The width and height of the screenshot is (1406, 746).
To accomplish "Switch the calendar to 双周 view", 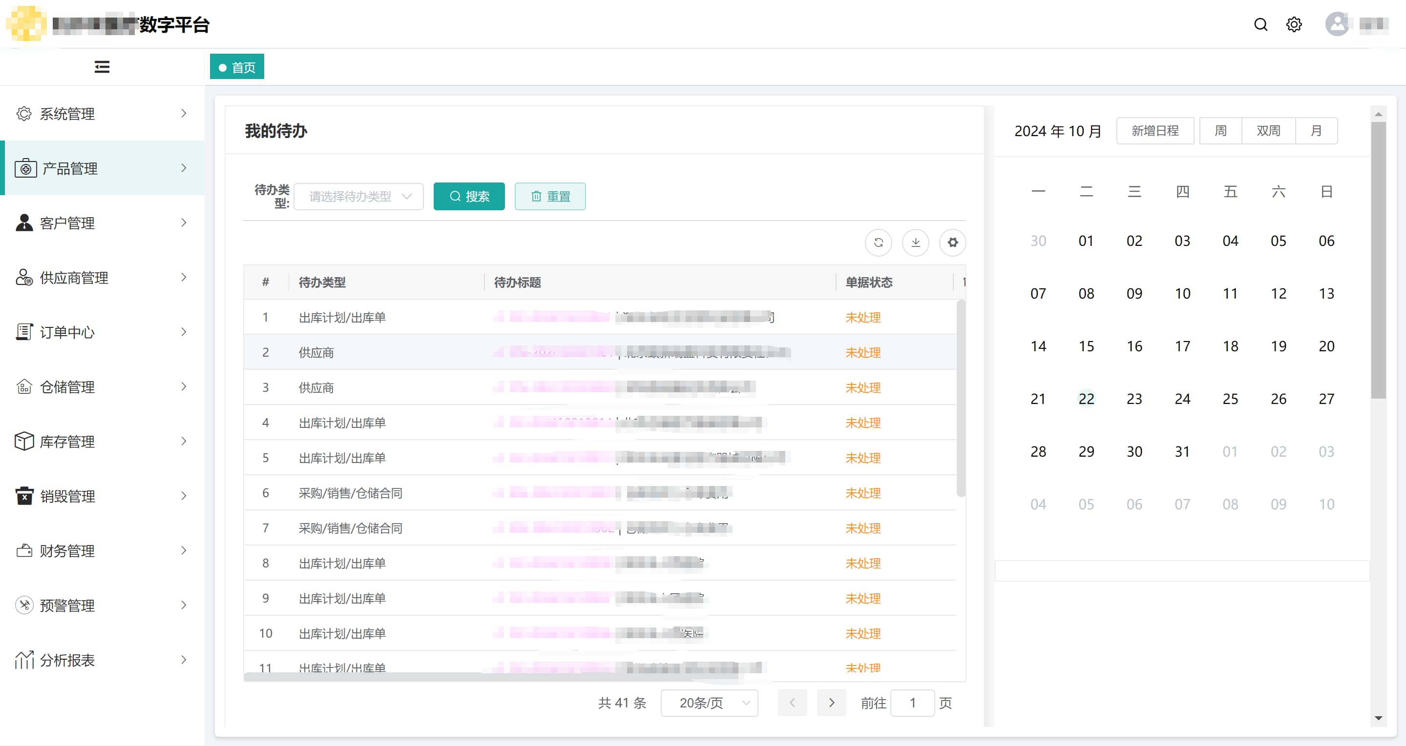I will (x=1268, y=131).
